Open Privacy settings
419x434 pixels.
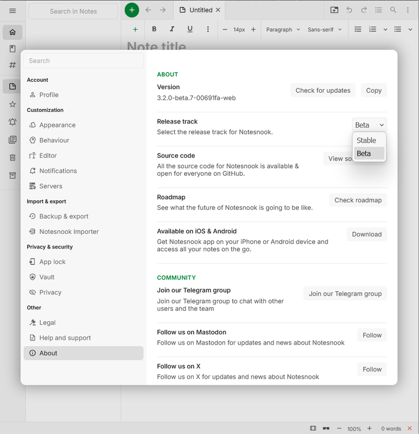[x=84, y=292]
